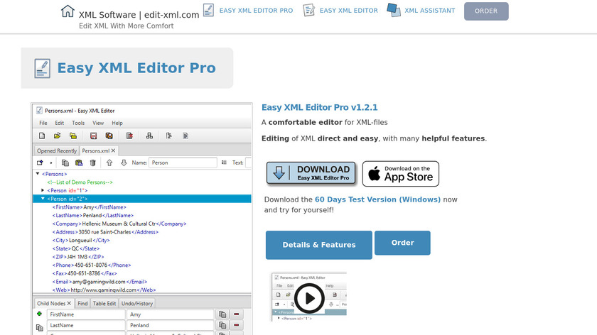Open the XML ASSISTANT navigation link
The image size is (597, 335).
pyautogui.click(x=429, y=11)
